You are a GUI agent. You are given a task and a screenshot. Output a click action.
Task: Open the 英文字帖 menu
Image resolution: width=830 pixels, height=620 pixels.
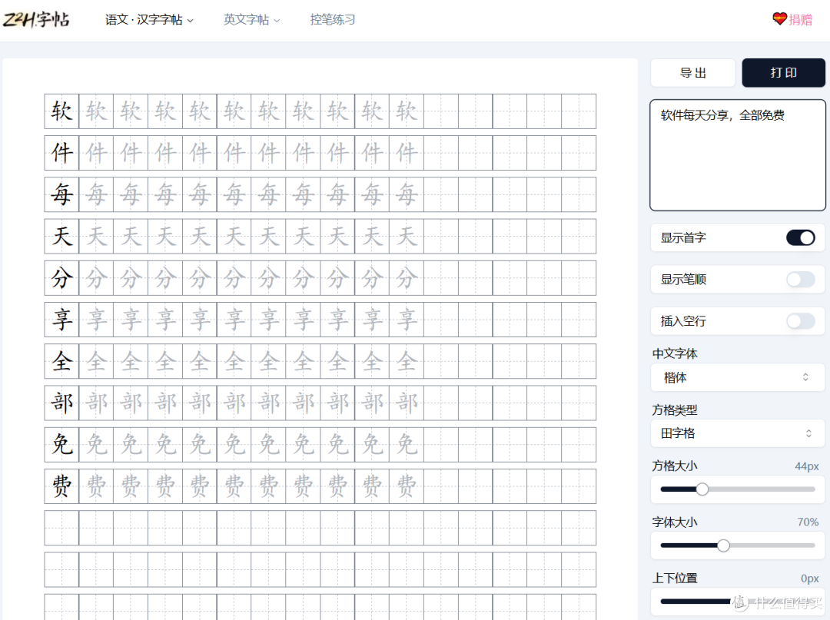tap(251, 19)
